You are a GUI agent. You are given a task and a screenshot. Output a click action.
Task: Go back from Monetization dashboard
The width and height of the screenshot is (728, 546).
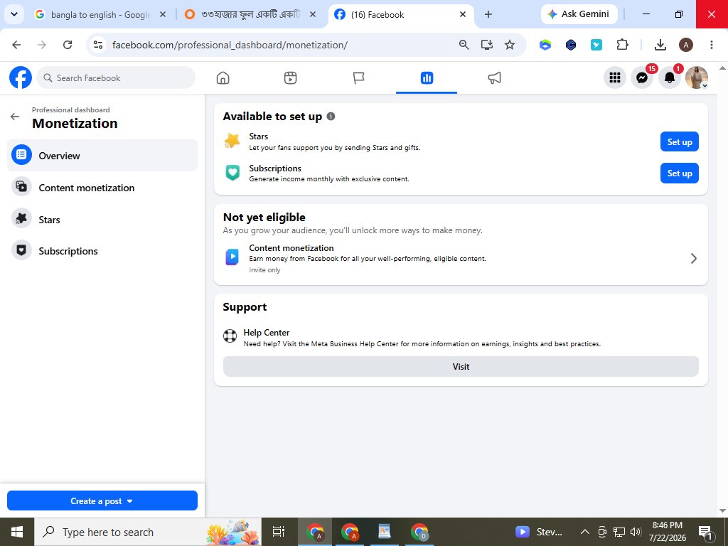(x=15, y=117)
